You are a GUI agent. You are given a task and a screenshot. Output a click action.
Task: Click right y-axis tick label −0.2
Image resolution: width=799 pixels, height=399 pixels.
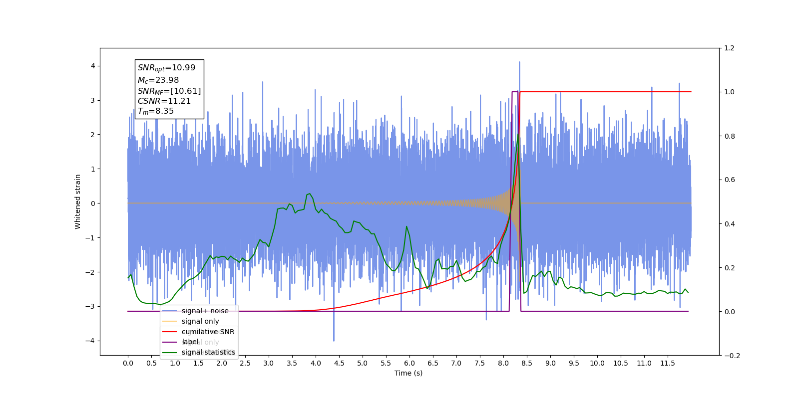732,355
